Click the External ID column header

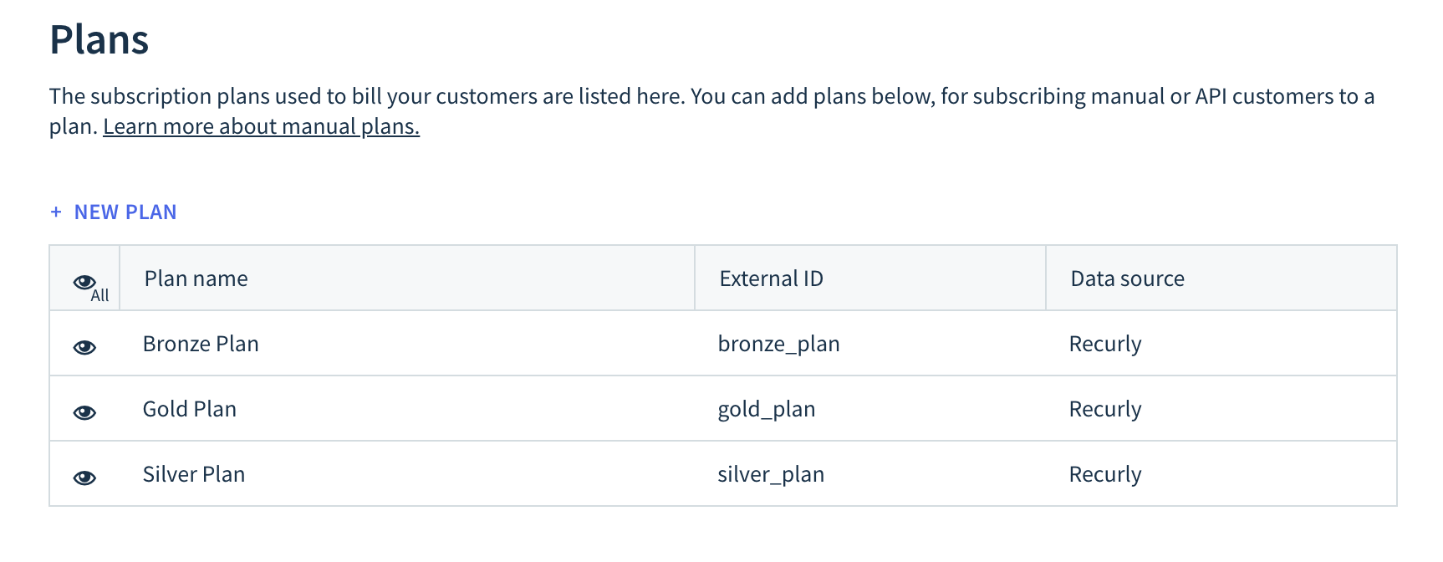coord(771,278)
